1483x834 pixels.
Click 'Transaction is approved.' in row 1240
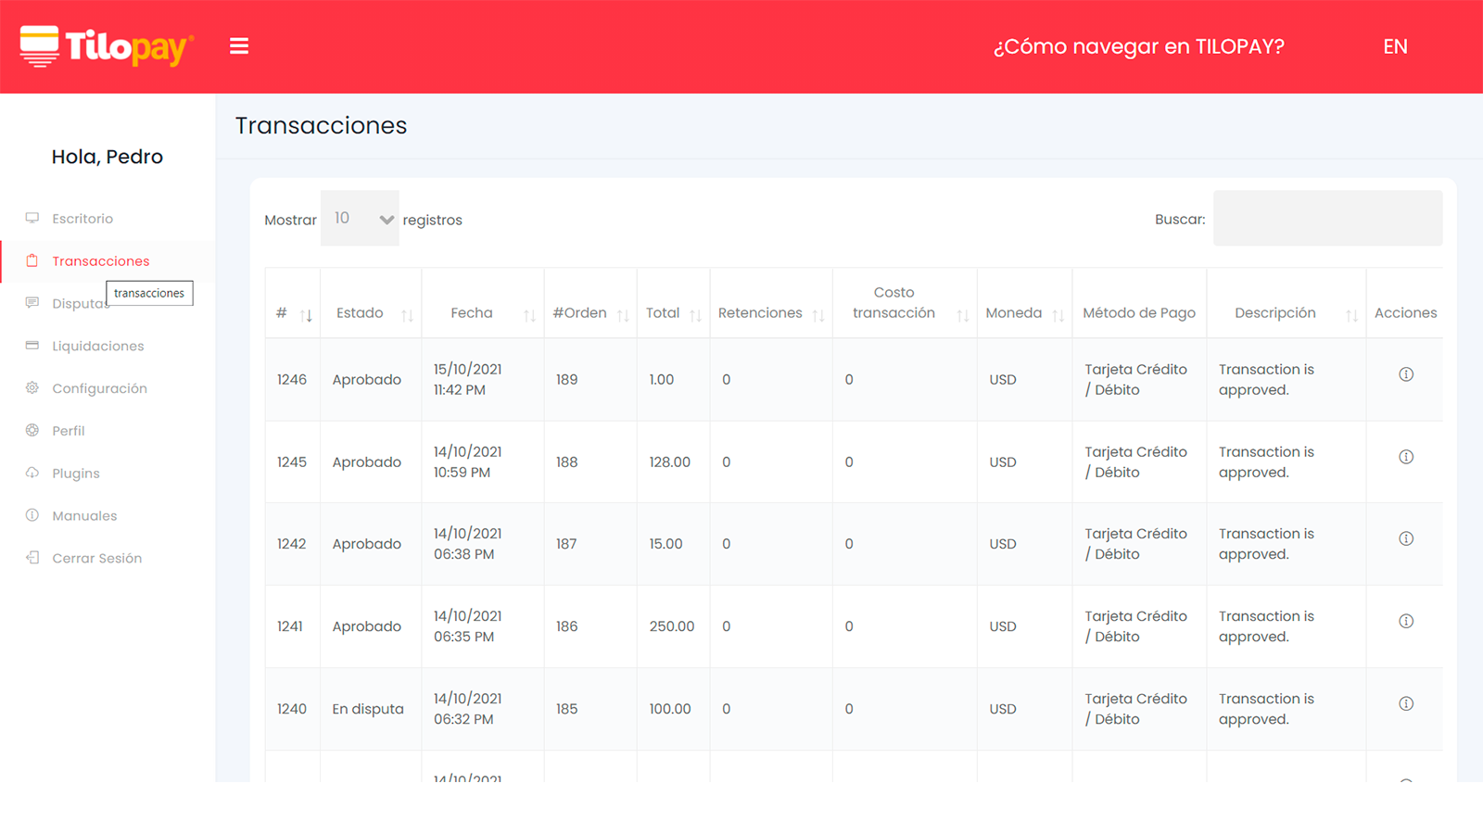pos(1266,709)
